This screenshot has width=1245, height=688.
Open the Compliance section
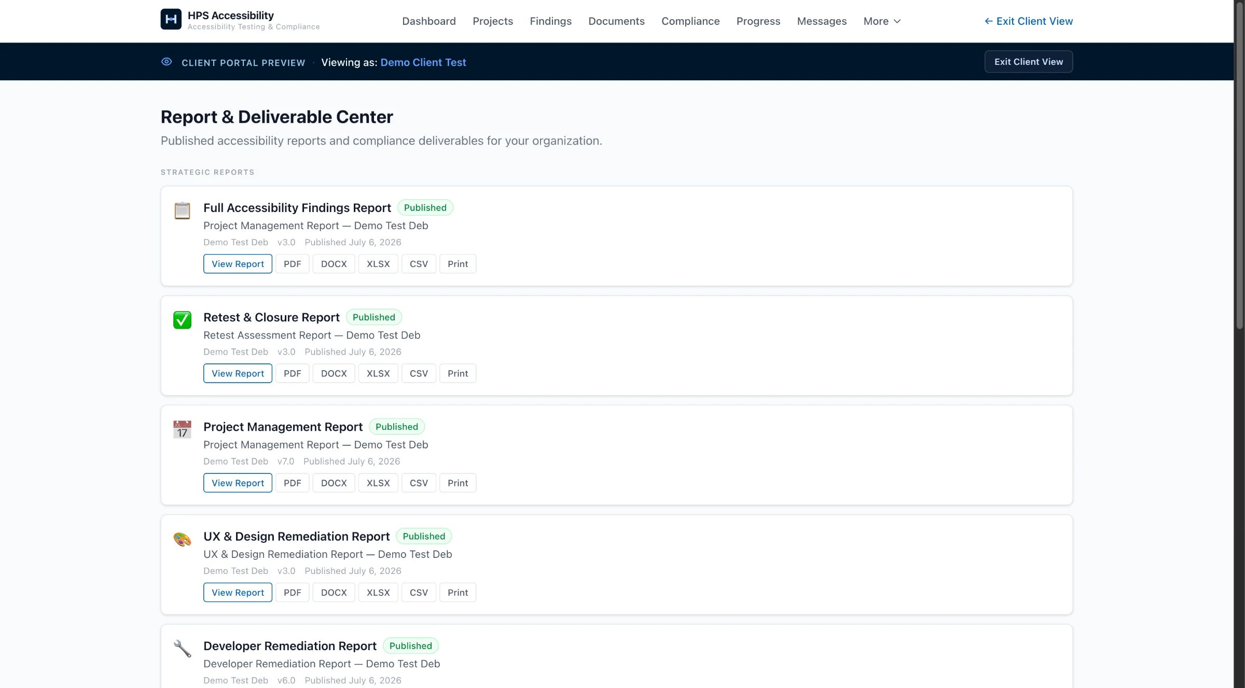[690, 21]
